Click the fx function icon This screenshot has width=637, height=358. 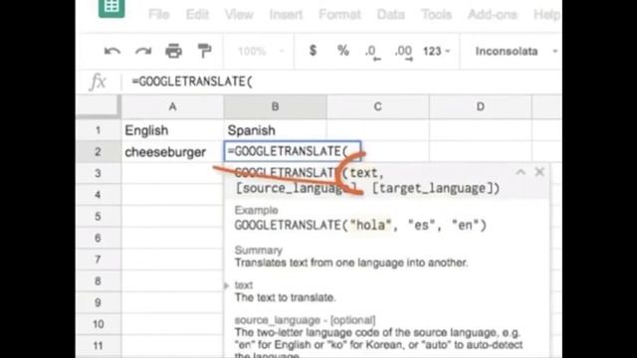click(98, 82)
